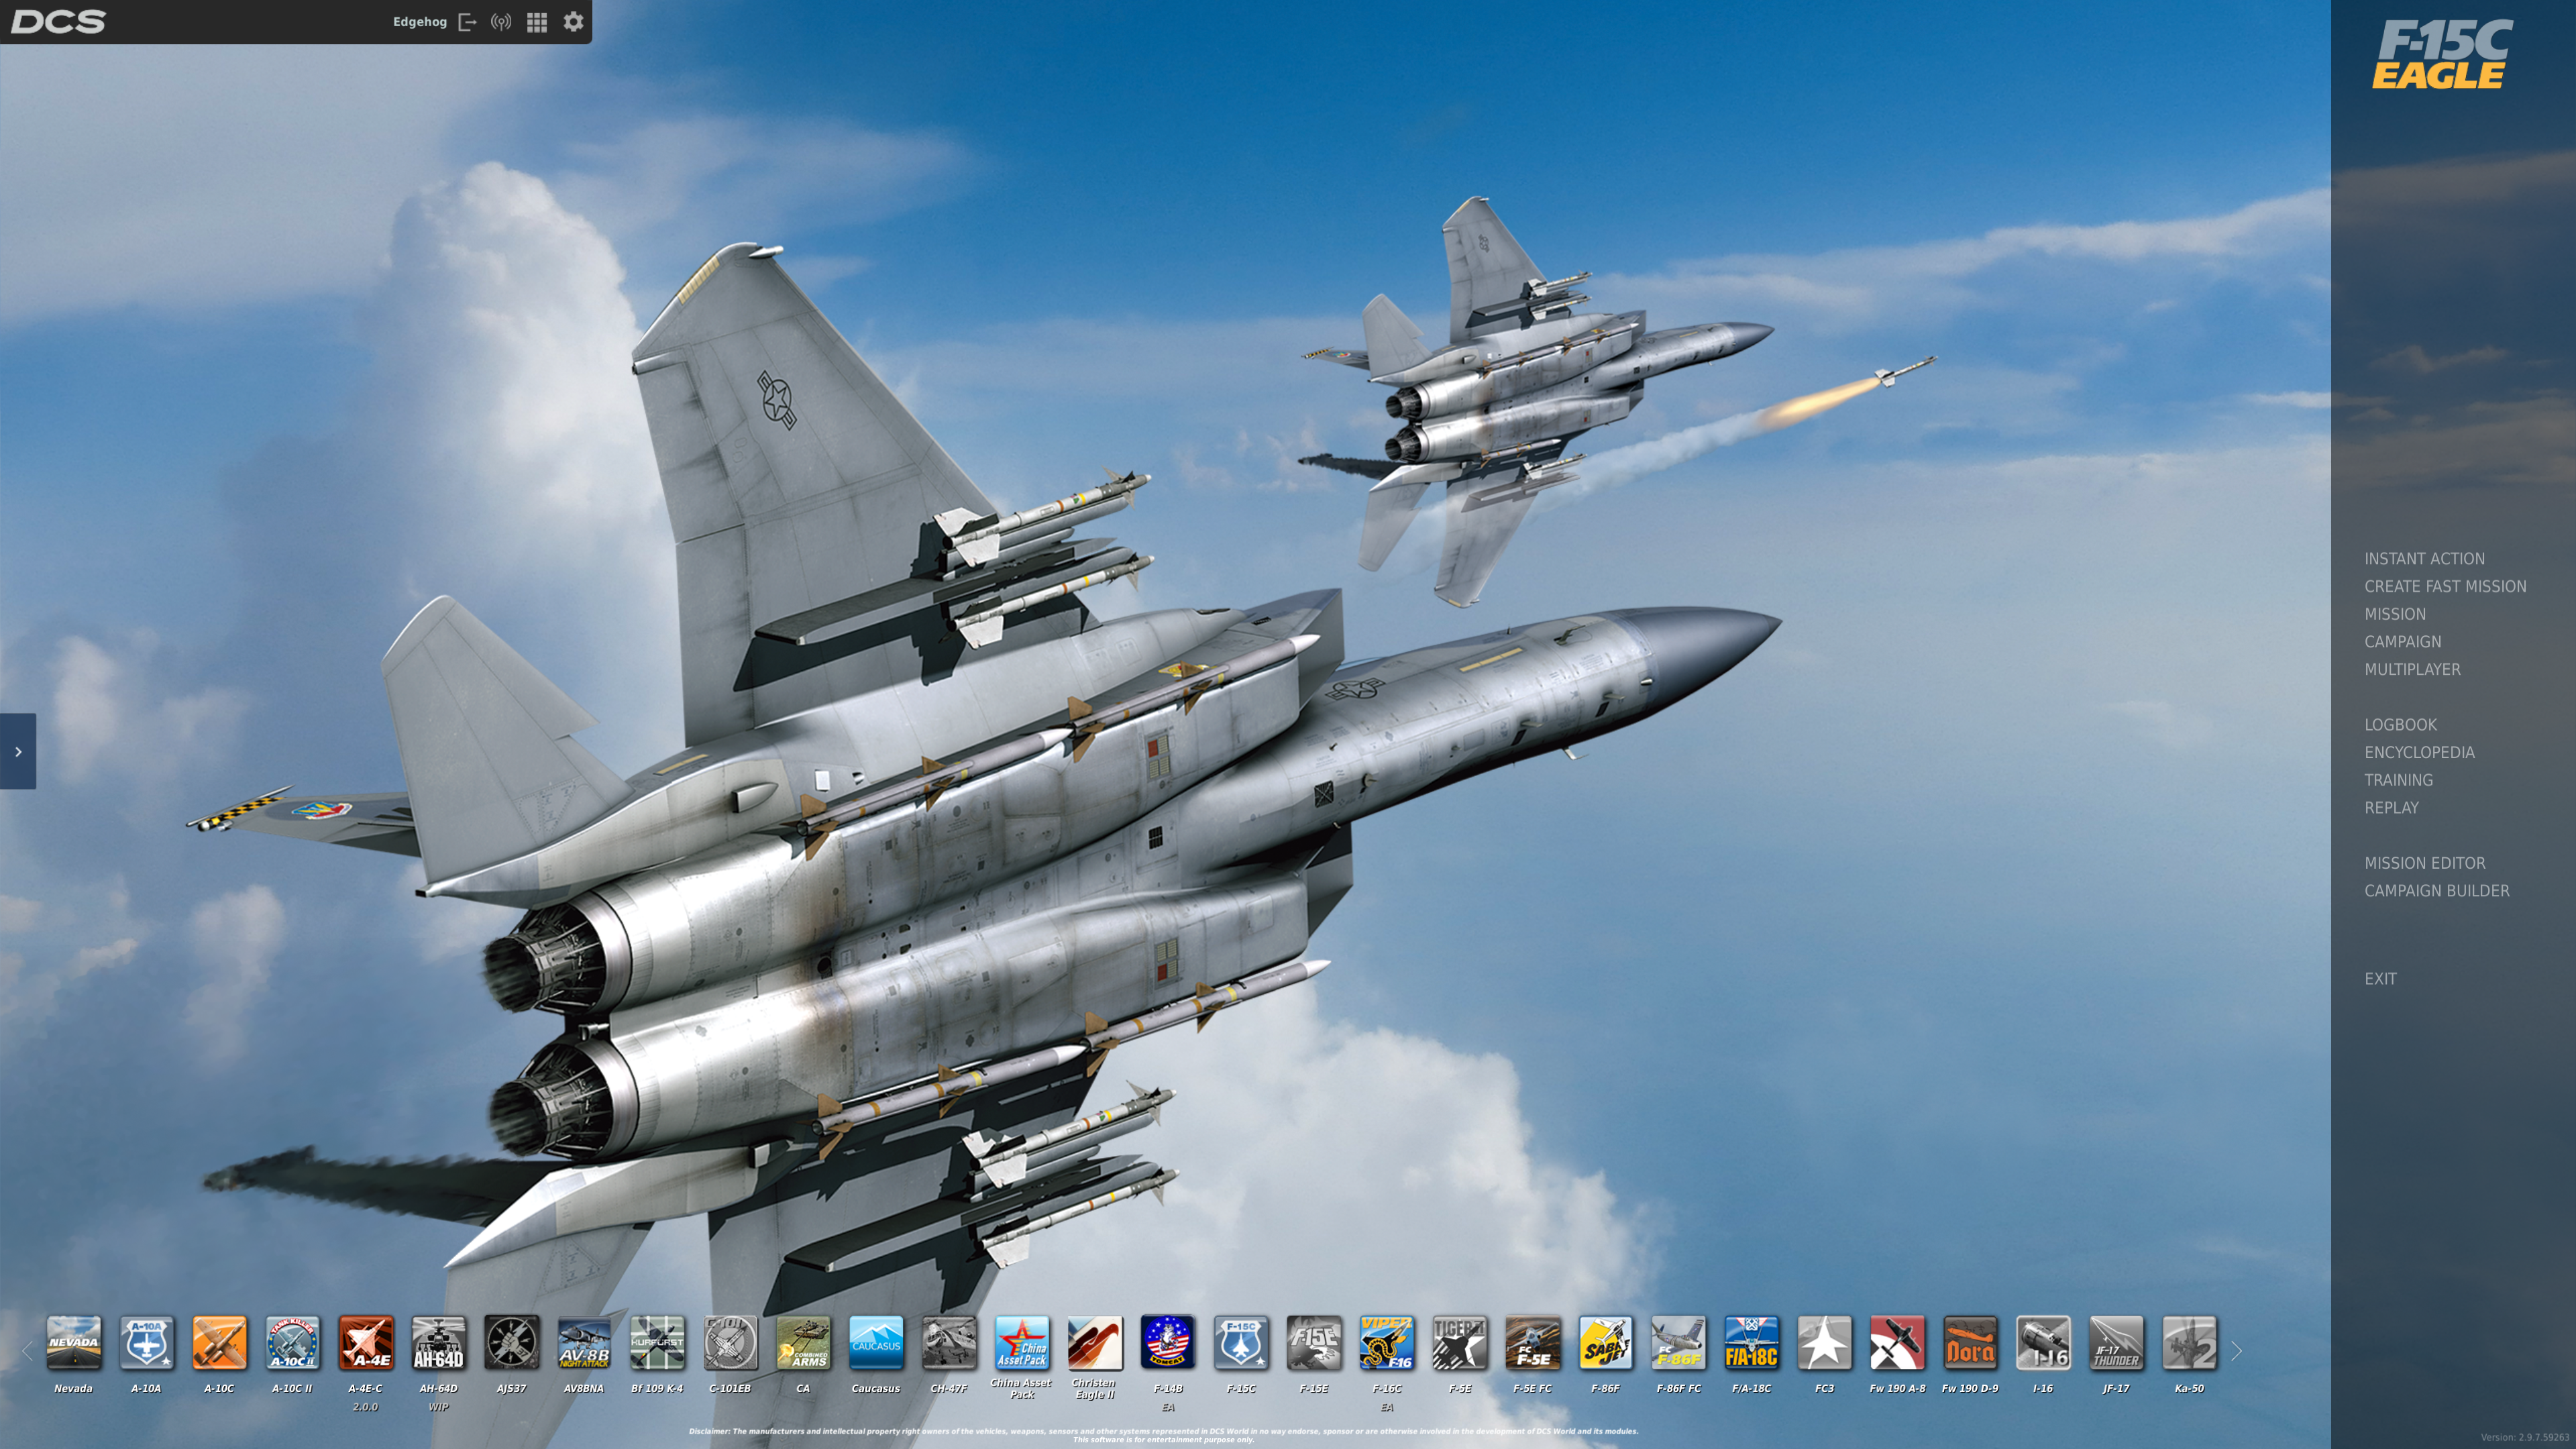Show next modules with right carousel arrow

coord(2237,1351)
